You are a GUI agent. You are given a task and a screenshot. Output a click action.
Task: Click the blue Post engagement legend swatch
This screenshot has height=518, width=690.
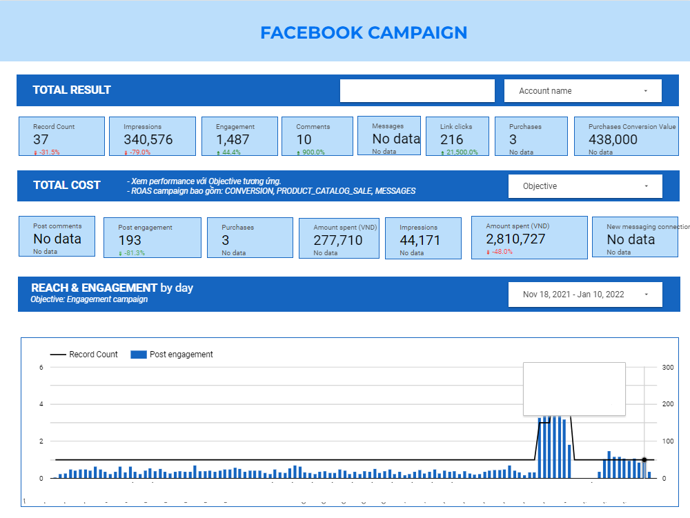tap(139, 355)
